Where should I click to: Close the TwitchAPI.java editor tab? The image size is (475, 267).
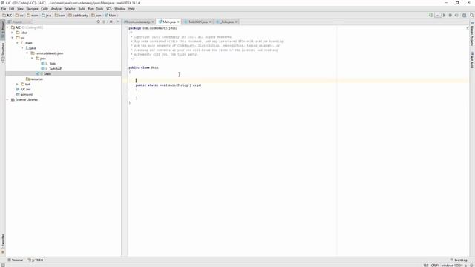click(210, 22)
